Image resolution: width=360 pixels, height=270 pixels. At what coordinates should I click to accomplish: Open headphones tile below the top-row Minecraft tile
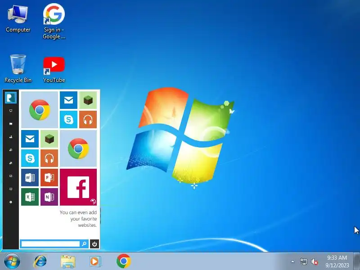88,119
